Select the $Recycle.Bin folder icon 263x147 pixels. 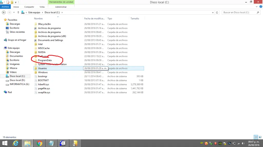tap(36, 24)
